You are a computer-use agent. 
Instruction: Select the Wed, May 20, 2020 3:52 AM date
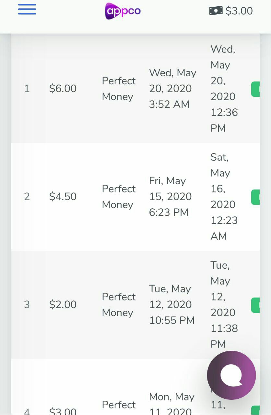pyautogui.click(x=172, y=89)
